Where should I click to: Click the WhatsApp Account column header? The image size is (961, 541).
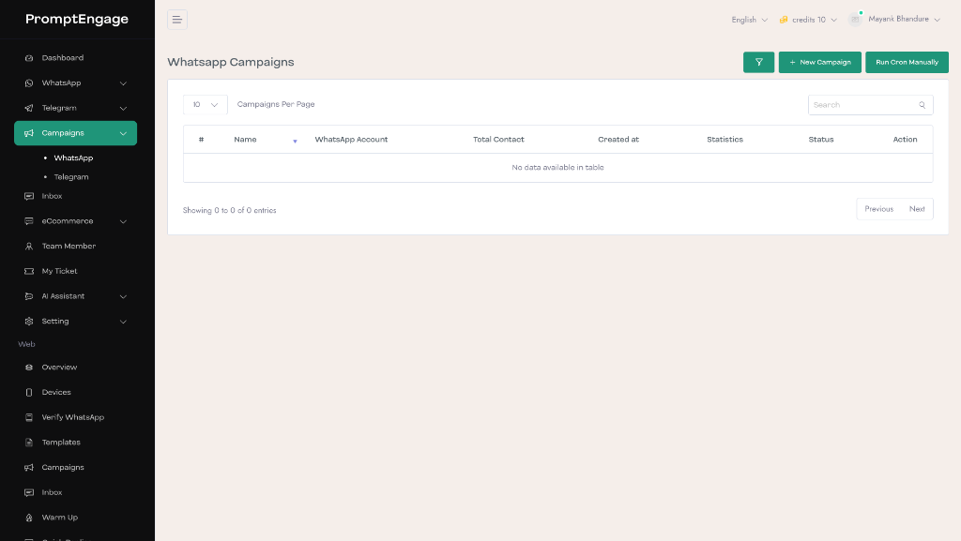click(351, 140)
